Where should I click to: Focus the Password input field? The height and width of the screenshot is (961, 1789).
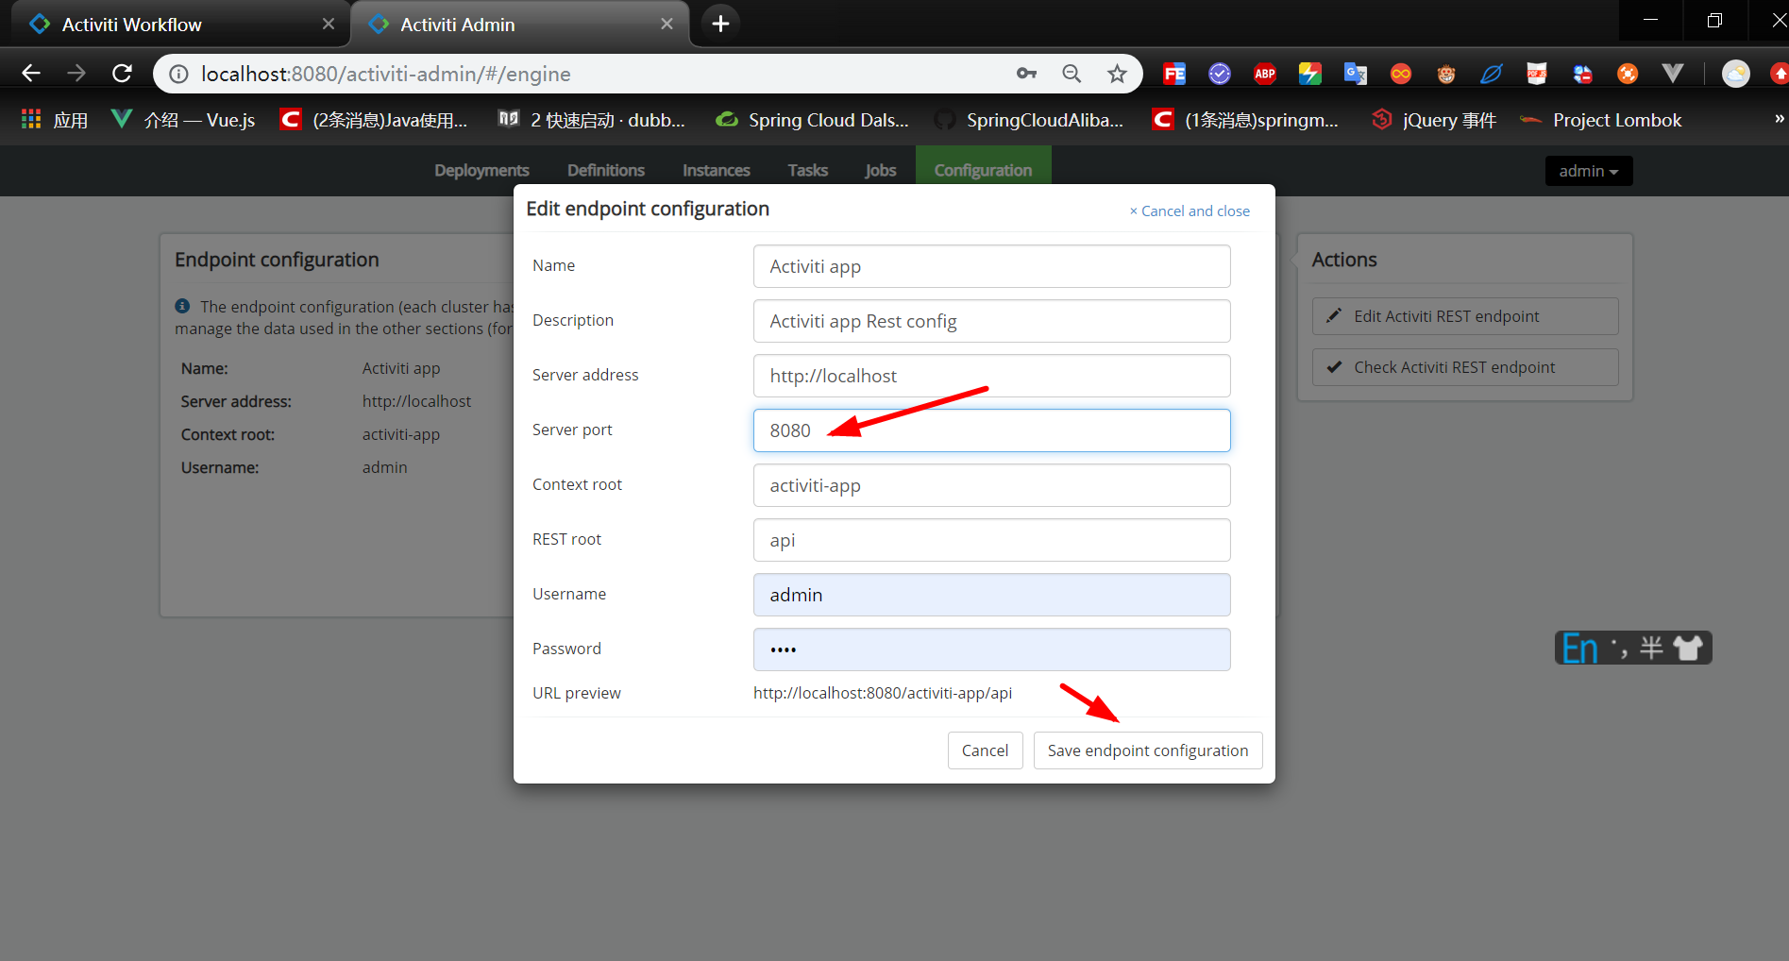point(992,649)
